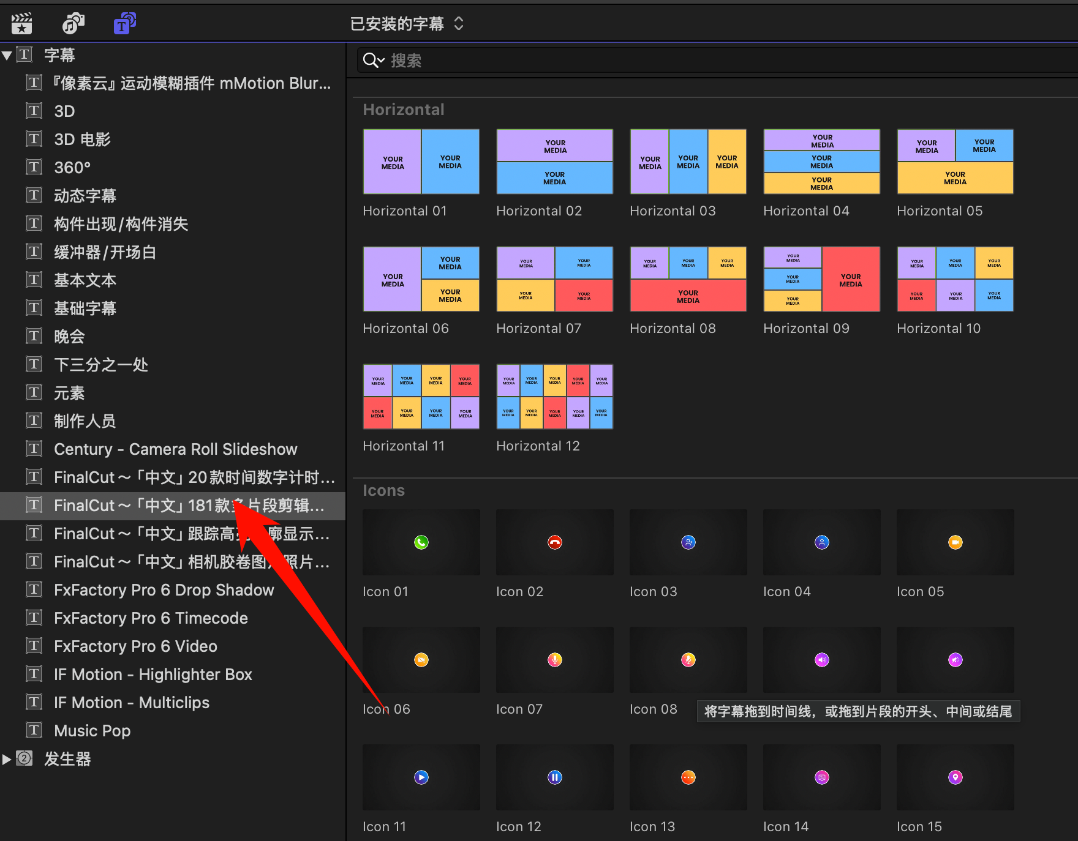Select the Horizontal 12 grid thumbnail
This screenshot has width=1078, height=841.
(x=554, y=397)
